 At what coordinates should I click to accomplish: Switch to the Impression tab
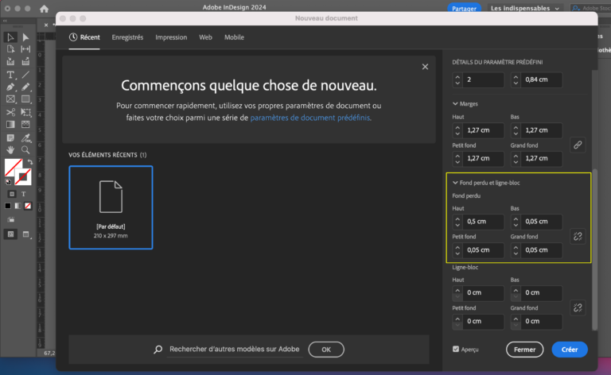[171, 37]
